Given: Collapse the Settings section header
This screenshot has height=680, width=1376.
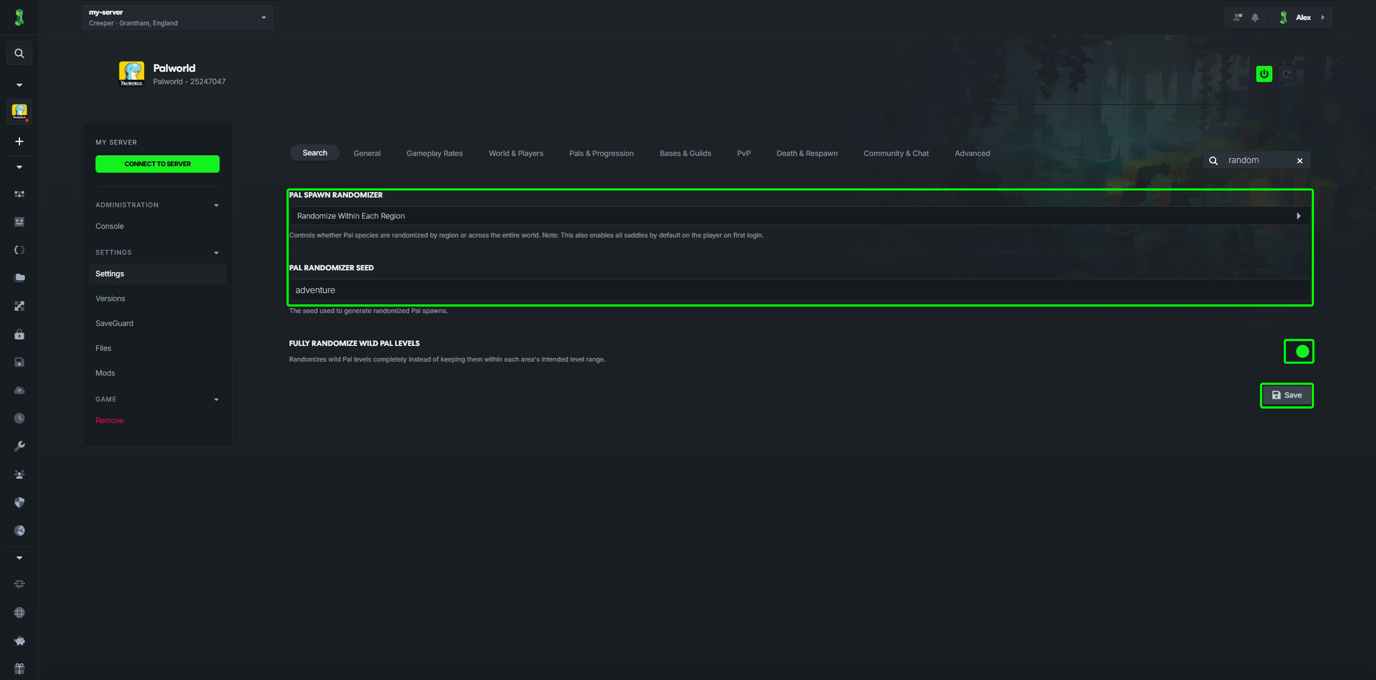Looking at the screenshot, I should 157,253.
